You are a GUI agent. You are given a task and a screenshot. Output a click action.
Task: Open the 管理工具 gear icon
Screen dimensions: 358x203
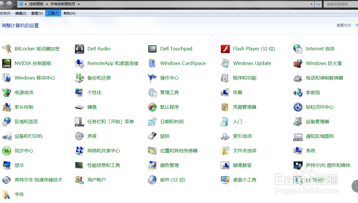point(152,92)
